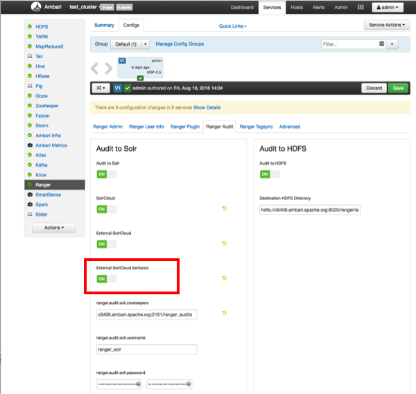
Task: Toggle External SolrCloud kerberos switch
Action: (107, 279)
